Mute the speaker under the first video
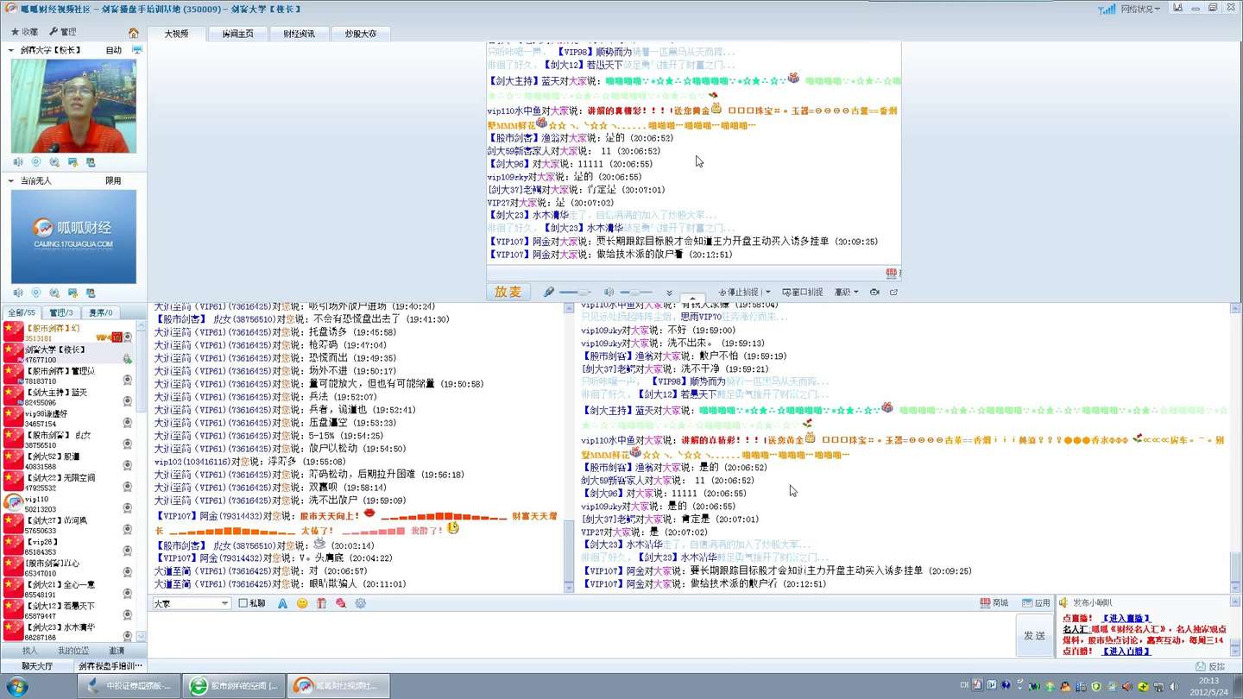 click(17, 162)
